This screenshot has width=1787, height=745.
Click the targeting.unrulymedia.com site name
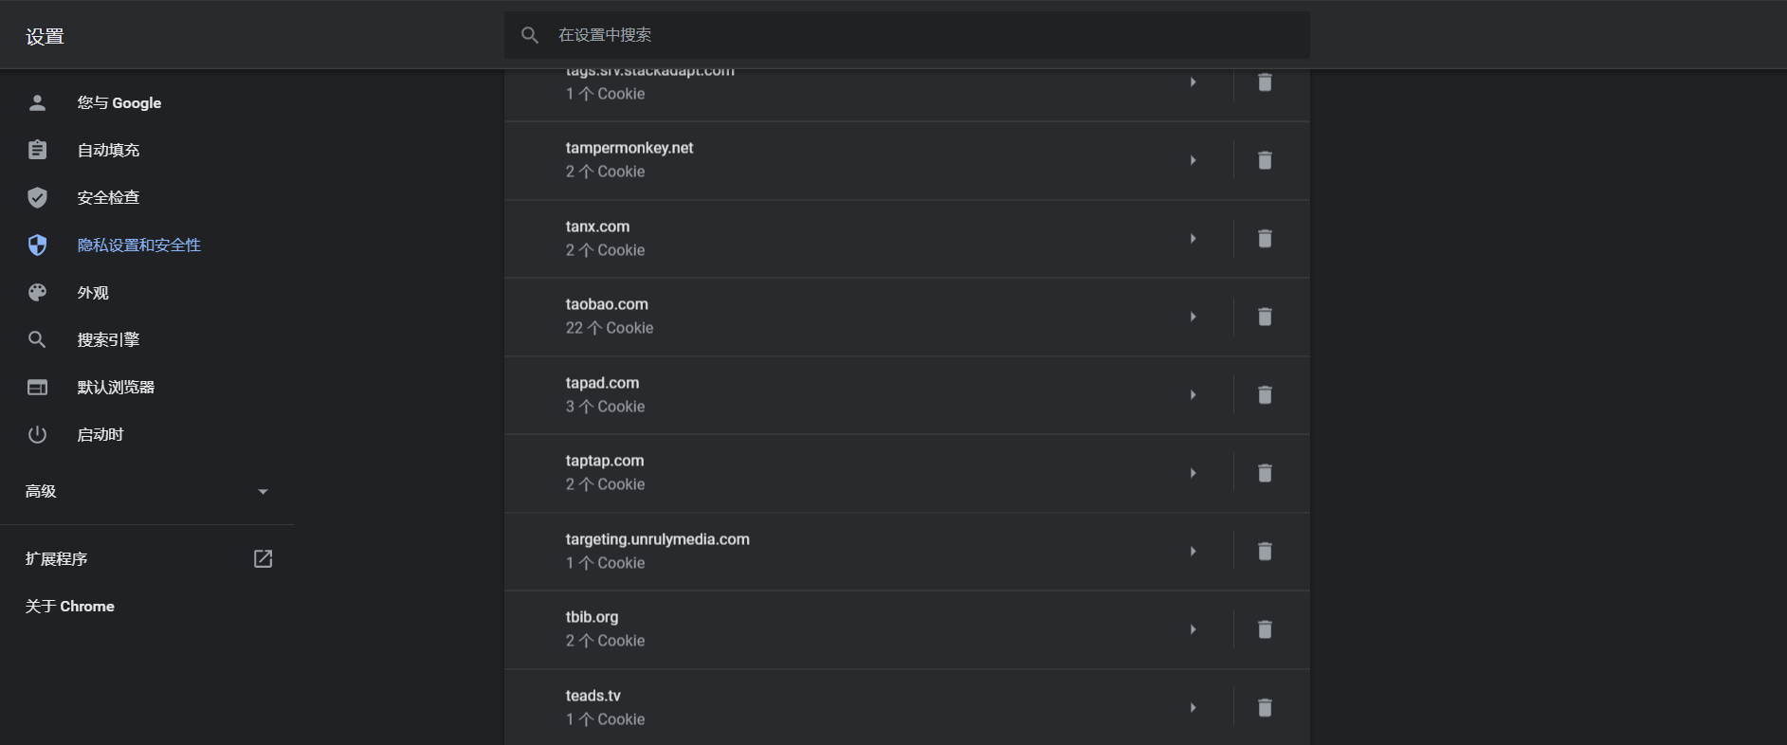(x=658, y=539)
